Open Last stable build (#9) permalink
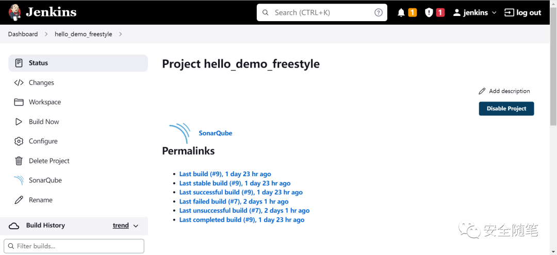Image resolution: width=557 pixels, height=255 pixels. pos(235,183)
